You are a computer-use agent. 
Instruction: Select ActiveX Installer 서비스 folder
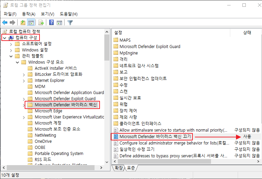point(56,68)
